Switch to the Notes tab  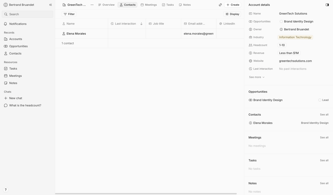[x=185, y=5]
